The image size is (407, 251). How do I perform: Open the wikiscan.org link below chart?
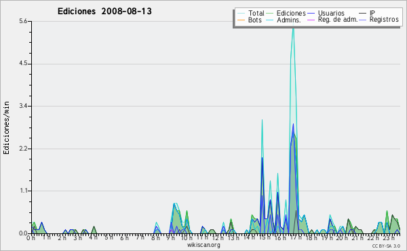[203, 245]
